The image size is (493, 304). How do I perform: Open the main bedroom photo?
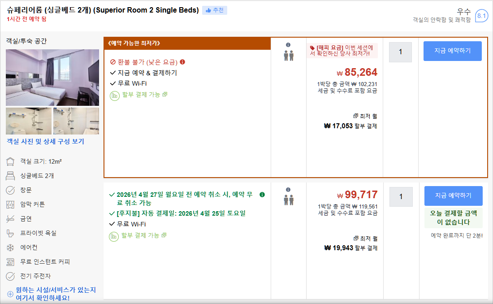click(52, 78)
